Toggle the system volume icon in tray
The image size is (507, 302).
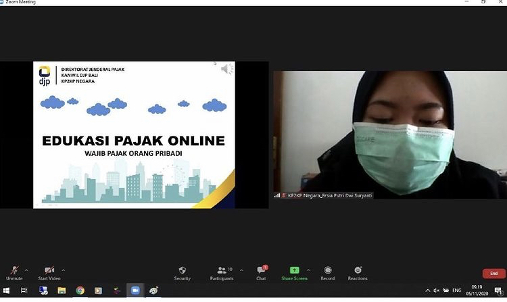437,291
